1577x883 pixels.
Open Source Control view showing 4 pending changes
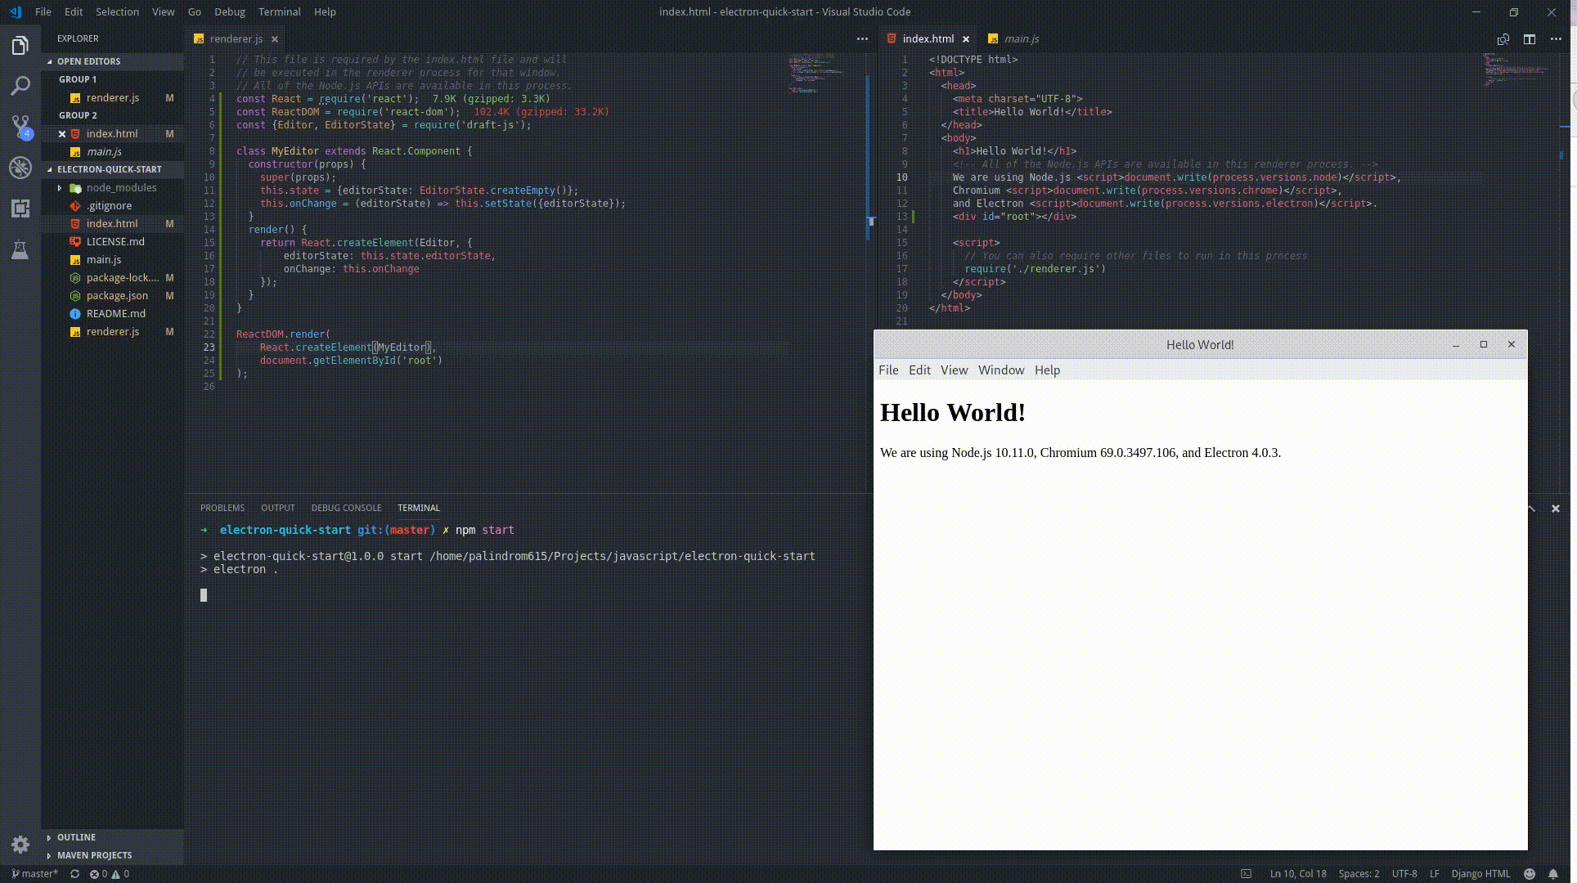point(20,127)
